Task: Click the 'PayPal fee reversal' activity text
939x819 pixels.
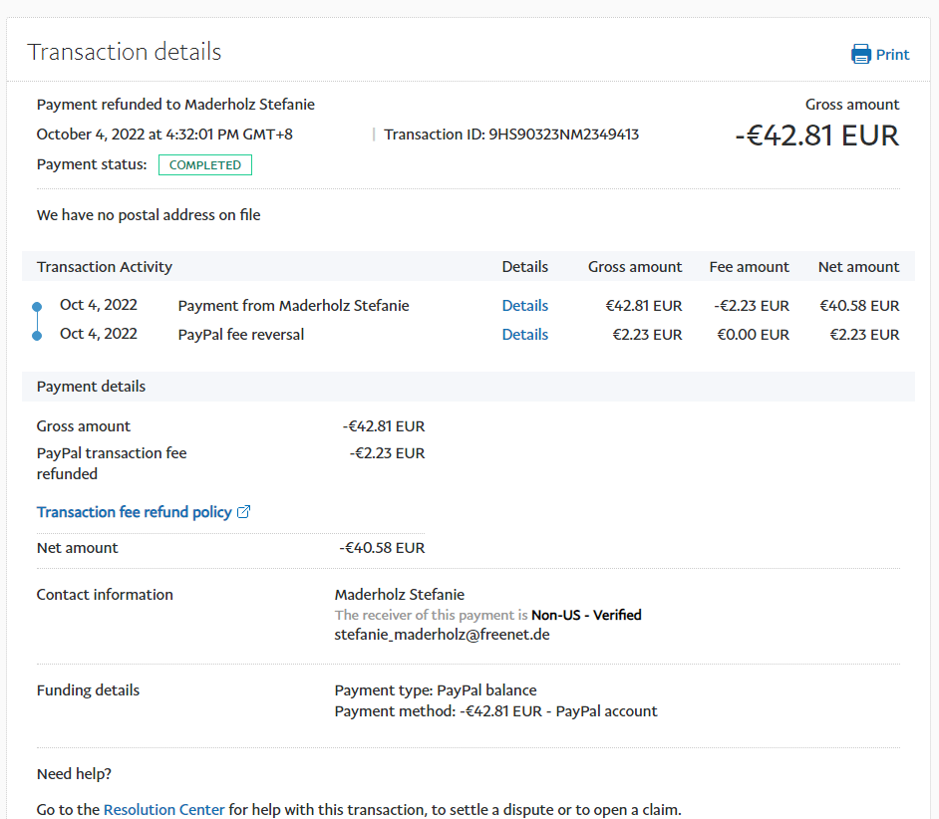Action: 241,335
